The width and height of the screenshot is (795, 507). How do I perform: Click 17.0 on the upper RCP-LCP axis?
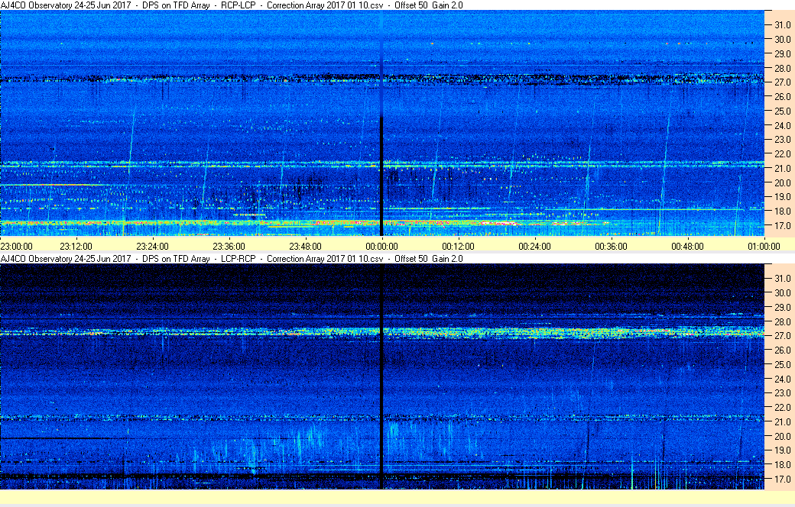782,225
